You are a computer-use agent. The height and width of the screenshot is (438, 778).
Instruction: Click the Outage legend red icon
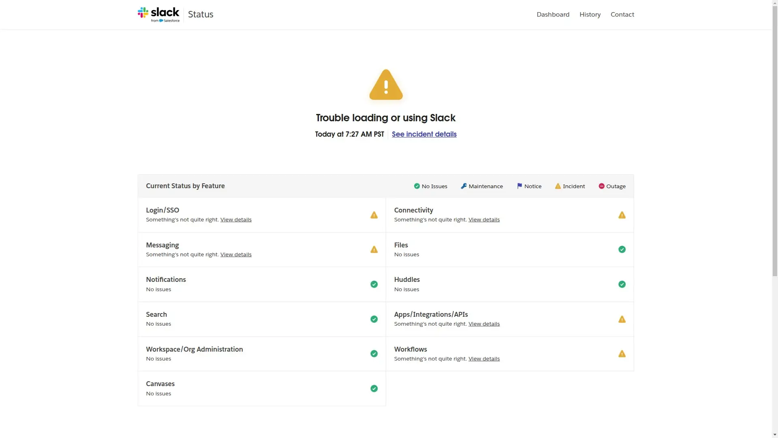click(x=602, y=186)
